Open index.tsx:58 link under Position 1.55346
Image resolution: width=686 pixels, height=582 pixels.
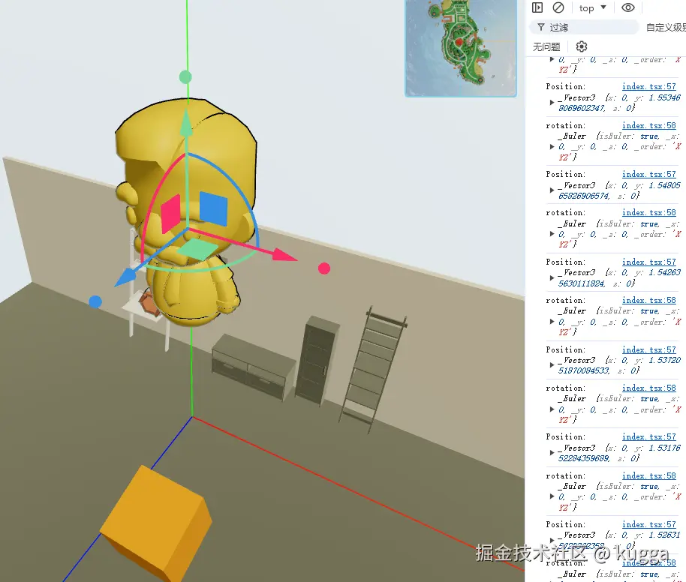[x=648, y=125]
